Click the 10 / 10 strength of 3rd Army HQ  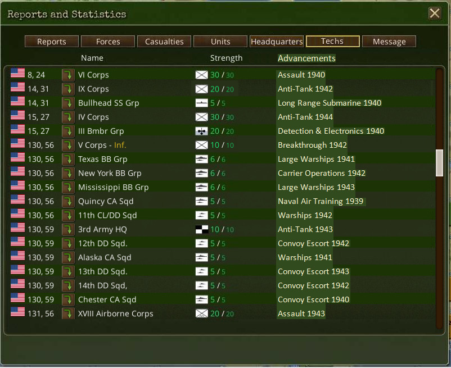222,230
